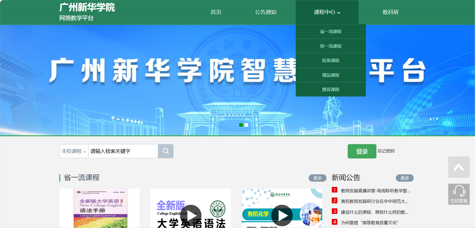Click the scroll-to-top arrow icon

[x=459, y=167]
